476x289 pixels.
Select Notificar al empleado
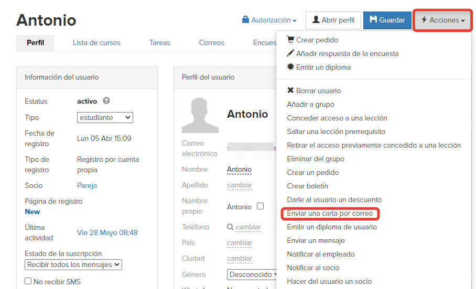coord(321,254)
